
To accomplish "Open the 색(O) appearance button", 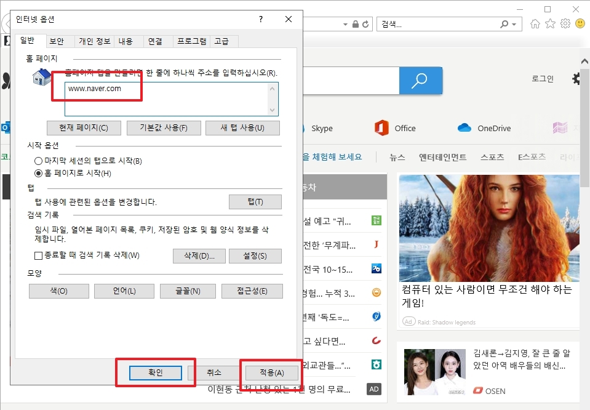I will point(58,291).
